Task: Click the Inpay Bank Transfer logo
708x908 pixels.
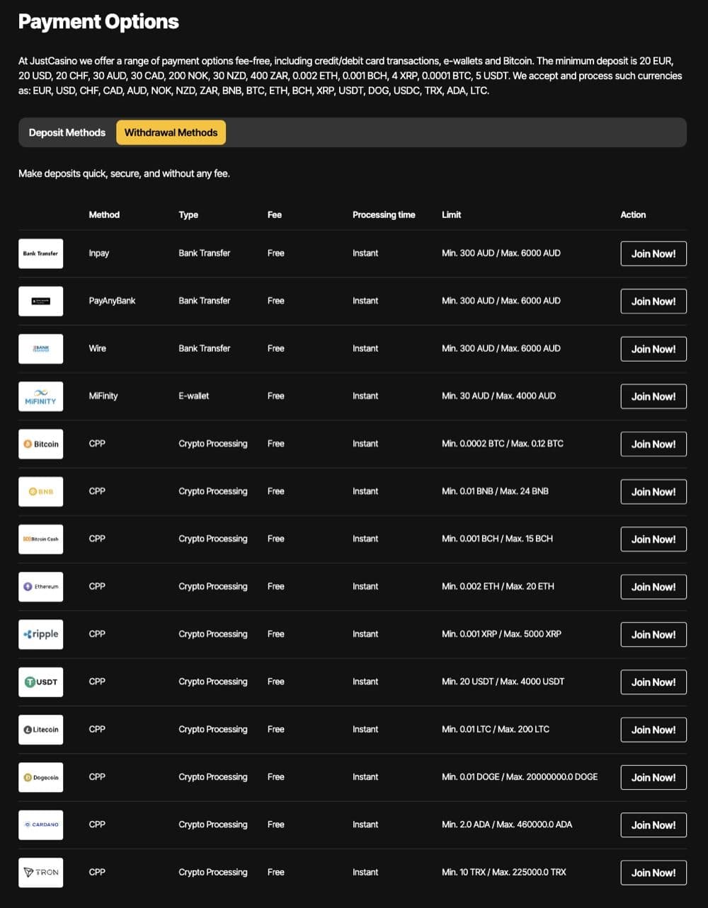Action: pyautogui.click(x=40, y=253)
